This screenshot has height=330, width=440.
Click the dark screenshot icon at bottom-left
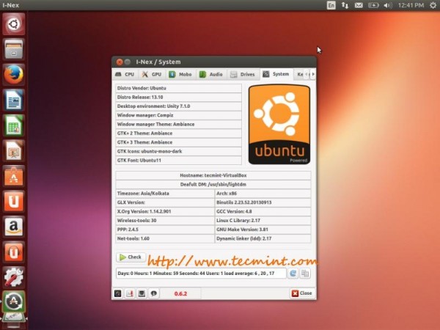click(118, 293)
